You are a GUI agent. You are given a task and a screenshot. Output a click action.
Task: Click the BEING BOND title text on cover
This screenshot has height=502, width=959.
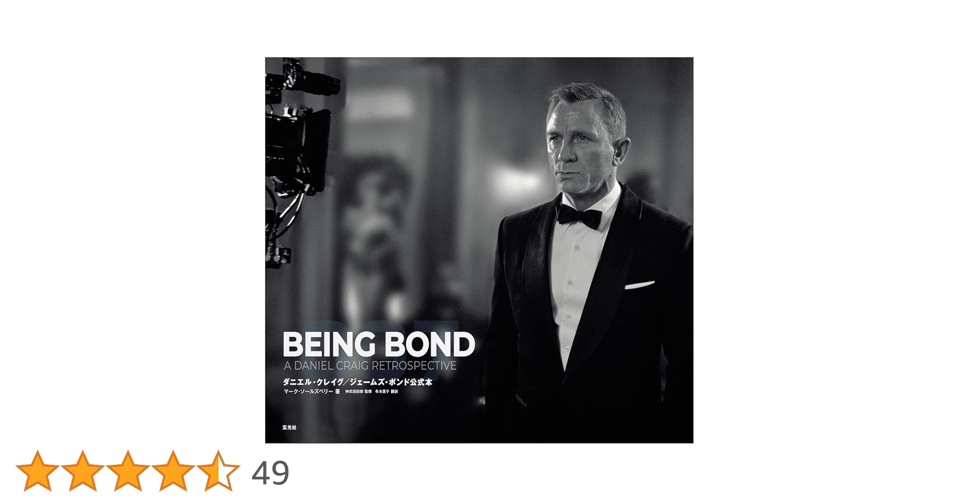[x=379, y=344]
